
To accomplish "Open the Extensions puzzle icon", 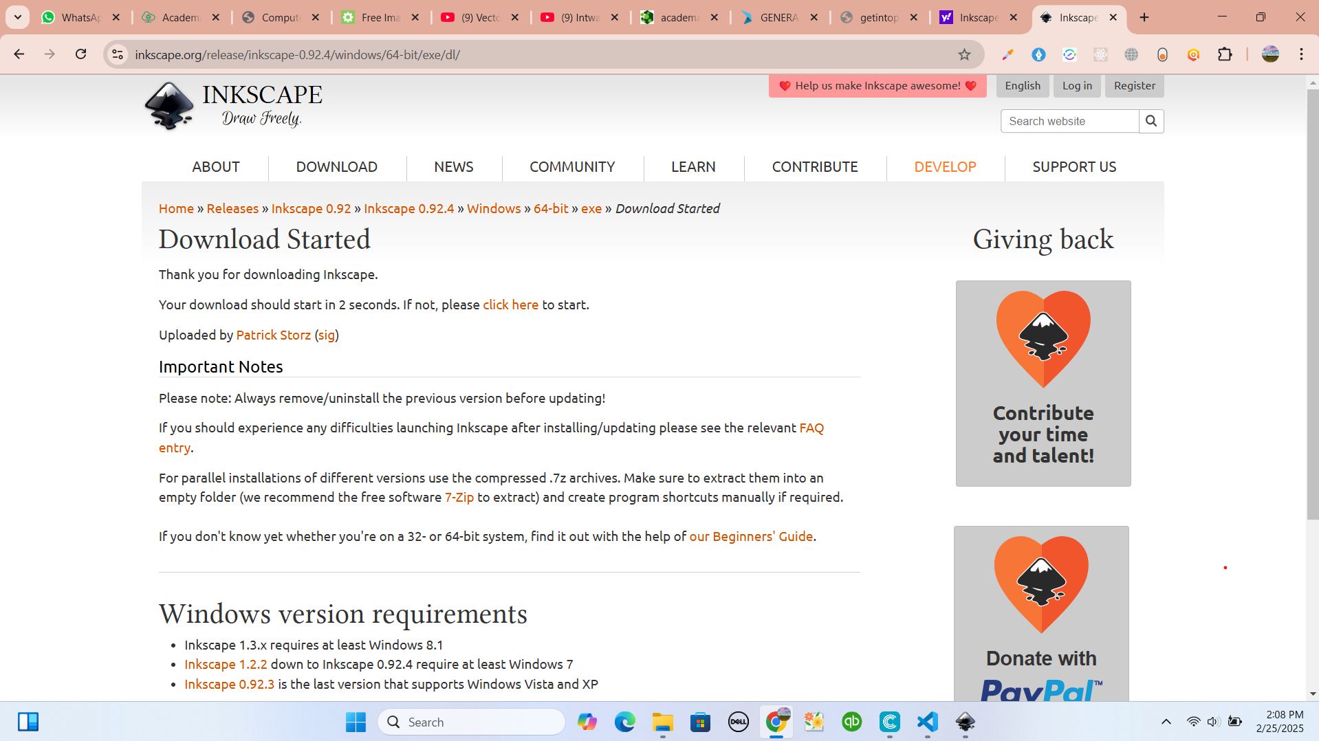I will [1225, 54].
